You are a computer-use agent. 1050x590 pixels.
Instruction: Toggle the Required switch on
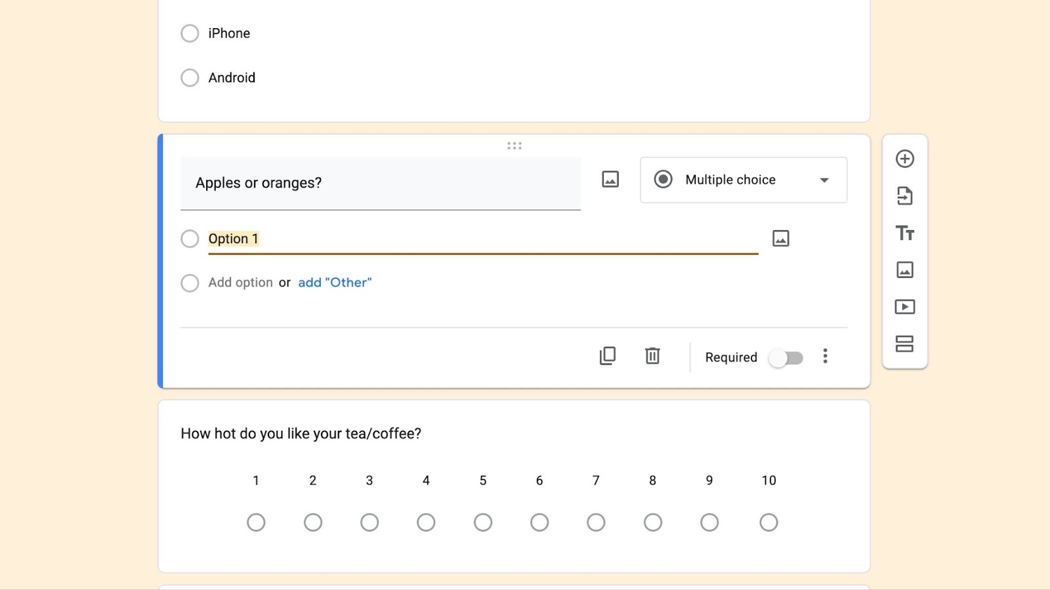(786, 358)
